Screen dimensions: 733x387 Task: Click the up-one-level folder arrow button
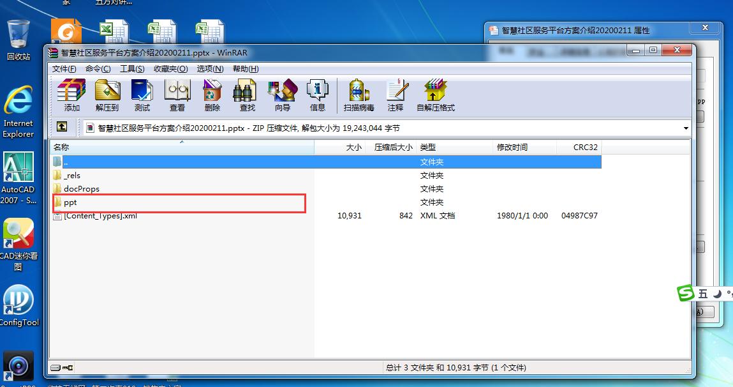[62, 127]
